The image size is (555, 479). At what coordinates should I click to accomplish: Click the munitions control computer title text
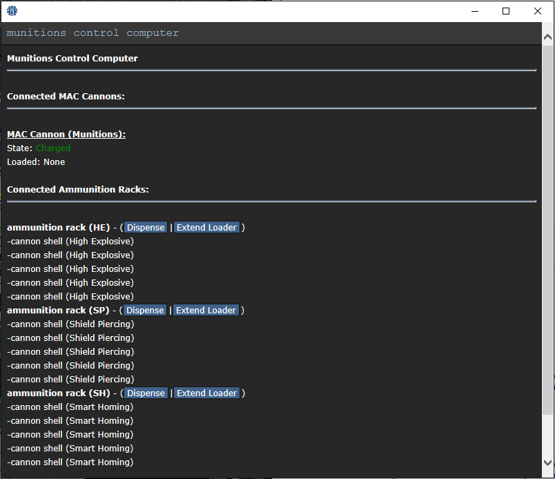coord(92,33)
